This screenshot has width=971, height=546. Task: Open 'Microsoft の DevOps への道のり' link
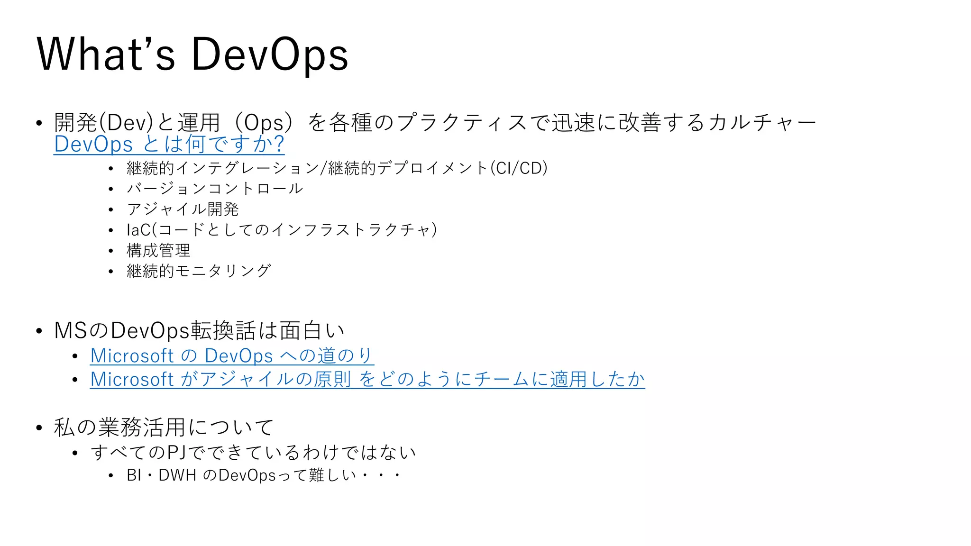(x=232, y=355)
